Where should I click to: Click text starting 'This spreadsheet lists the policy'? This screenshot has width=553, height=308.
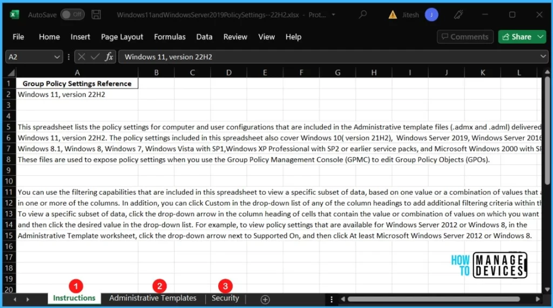279,127
